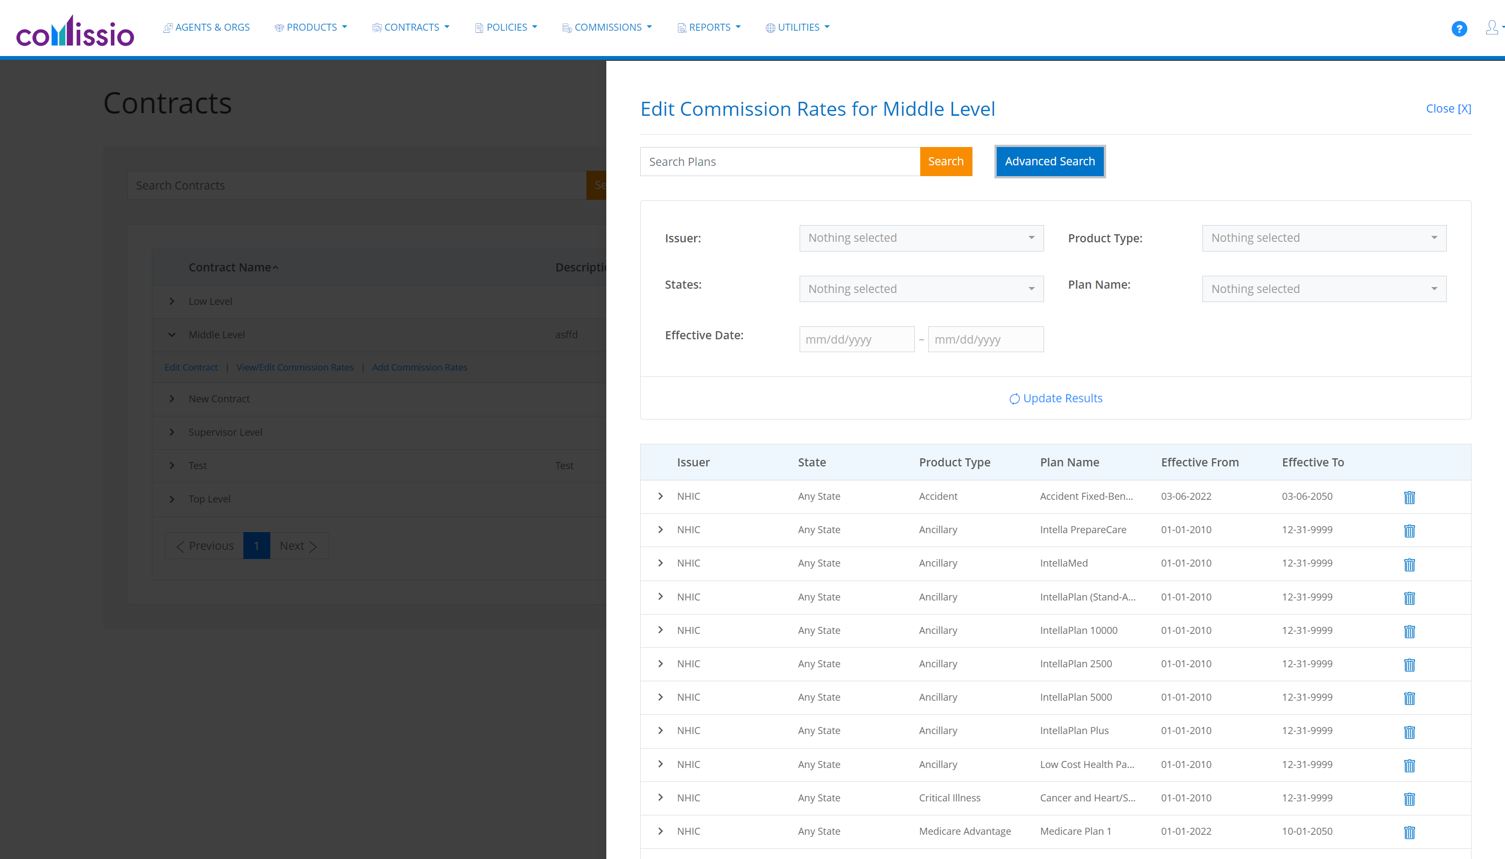1505x859 pixels.
Task: Click the 03-06-2022 Effective From cell
Action: click(x=1186, y=496)
